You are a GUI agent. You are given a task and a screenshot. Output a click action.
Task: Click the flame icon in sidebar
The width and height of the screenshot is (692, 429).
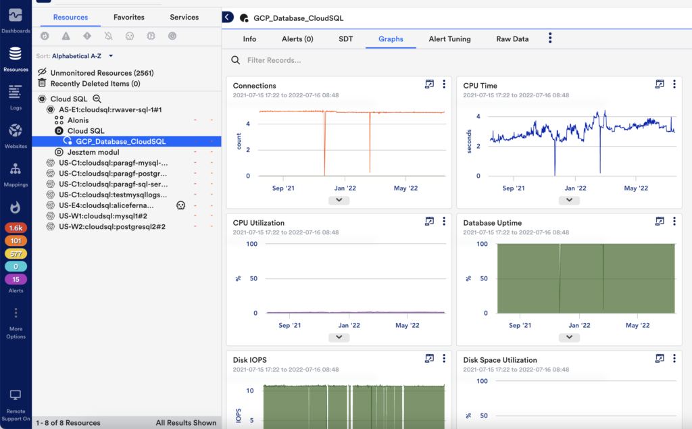[16, 207]
